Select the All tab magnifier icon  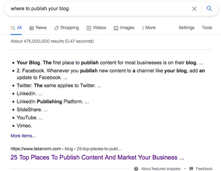click(x=13, y=28)
